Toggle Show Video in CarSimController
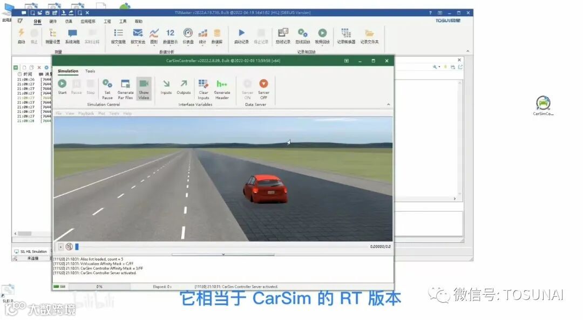This screenshot has width=583, height=320. tap(144, 89)
